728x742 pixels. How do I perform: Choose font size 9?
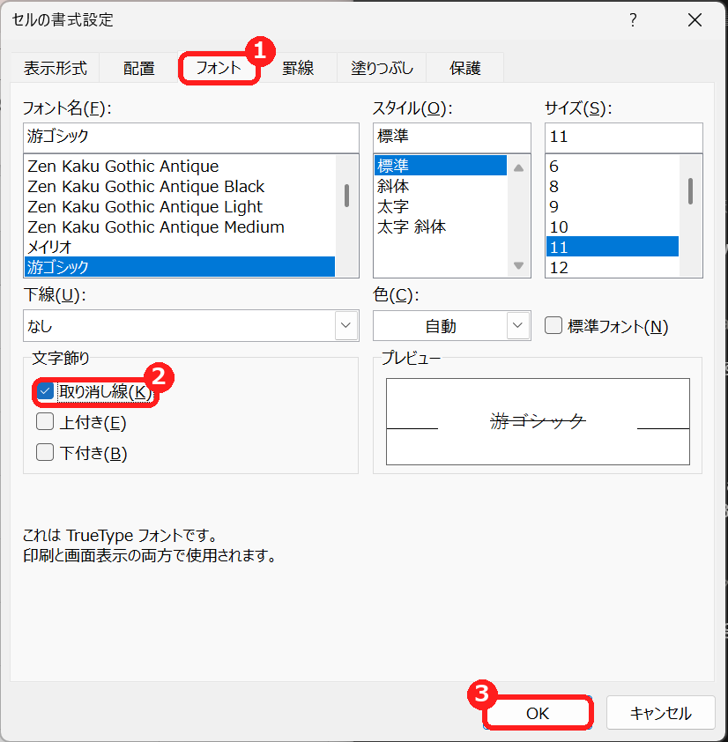(x=613, y=207)
